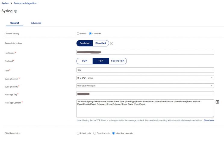Click the Hostname label
Screen dimensions: 224x149
click(10, 53)
